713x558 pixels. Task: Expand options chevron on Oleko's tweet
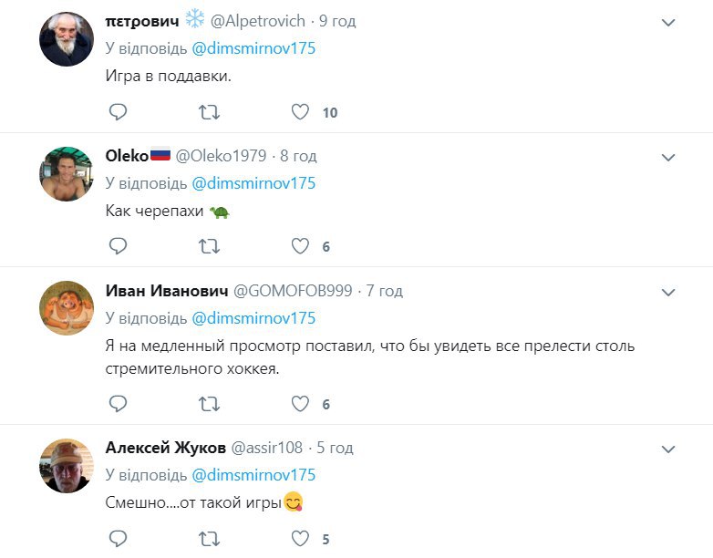click(x=668, y=158)
